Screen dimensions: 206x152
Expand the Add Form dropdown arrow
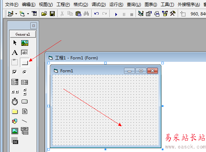pyautogui.click(x=28, y=14)
